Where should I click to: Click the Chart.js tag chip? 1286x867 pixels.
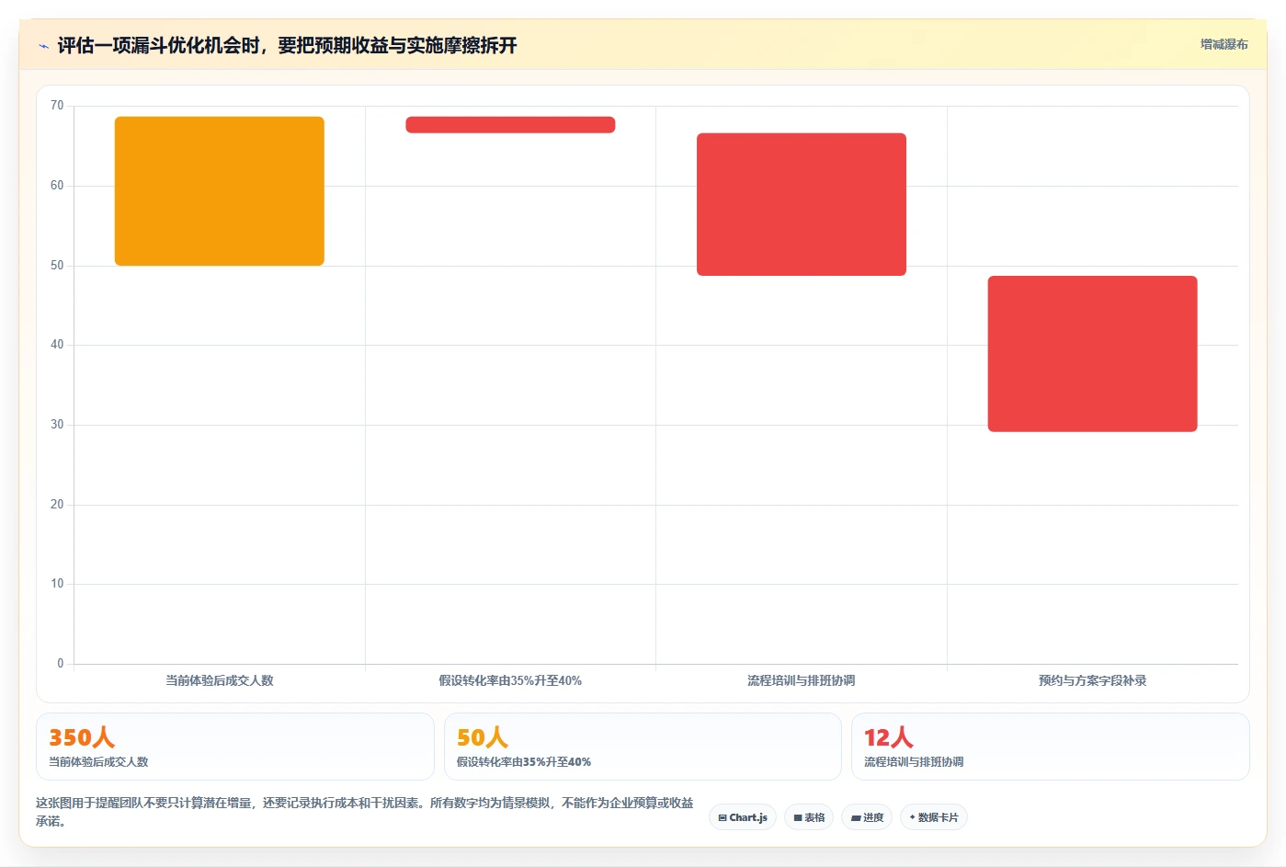743,817
